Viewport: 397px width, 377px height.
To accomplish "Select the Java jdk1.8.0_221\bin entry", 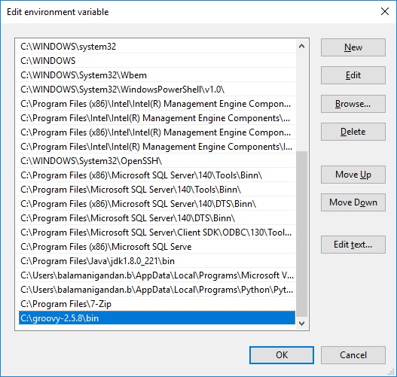I will [157, 261].
